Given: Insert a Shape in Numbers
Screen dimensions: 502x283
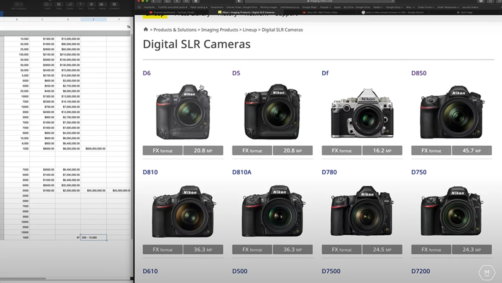Looking at the screenshot, I should (x=91, y=5).
